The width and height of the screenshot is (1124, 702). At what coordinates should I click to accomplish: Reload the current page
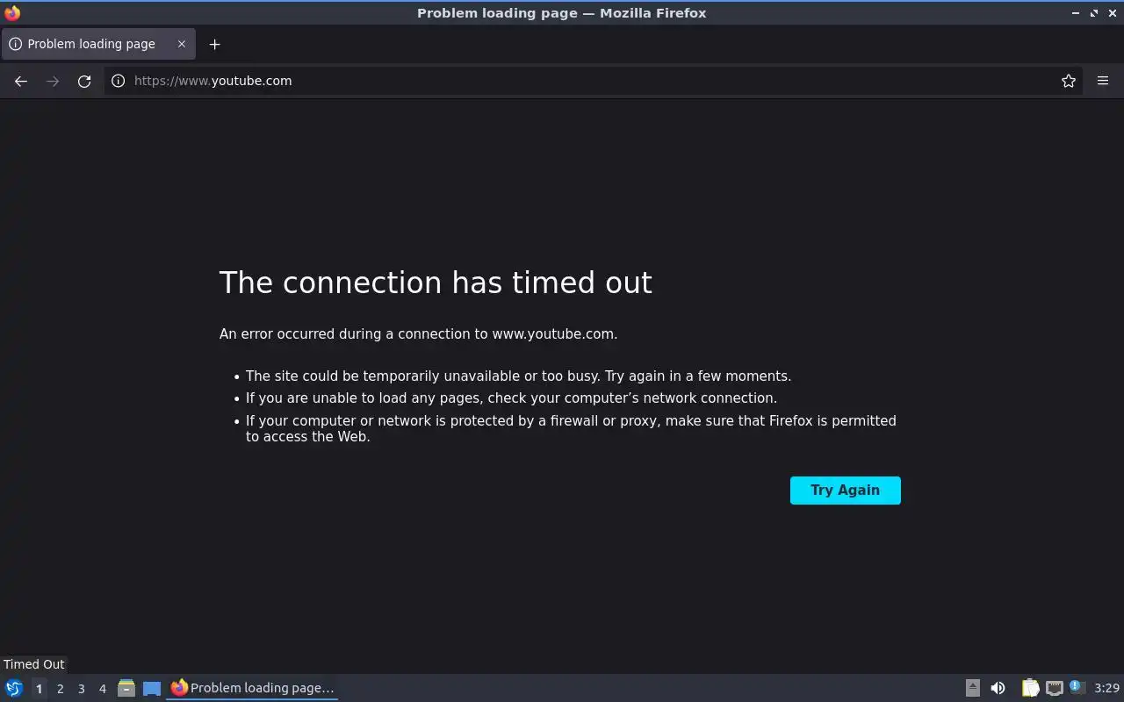(x=84, y=81)
